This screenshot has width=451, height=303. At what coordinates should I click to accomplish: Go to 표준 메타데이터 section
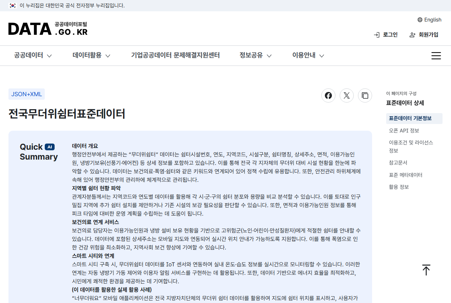pyautogui.click(x=406, y=175)
